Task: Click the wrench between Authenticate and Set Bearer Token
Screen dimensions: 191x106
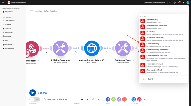Action: (x=107, y=52)
